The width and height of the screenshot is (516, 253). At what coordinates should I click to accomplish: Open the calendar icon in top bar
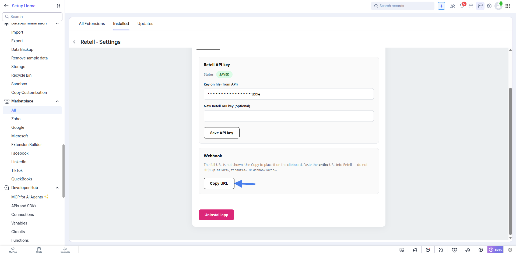click(471, 6)
